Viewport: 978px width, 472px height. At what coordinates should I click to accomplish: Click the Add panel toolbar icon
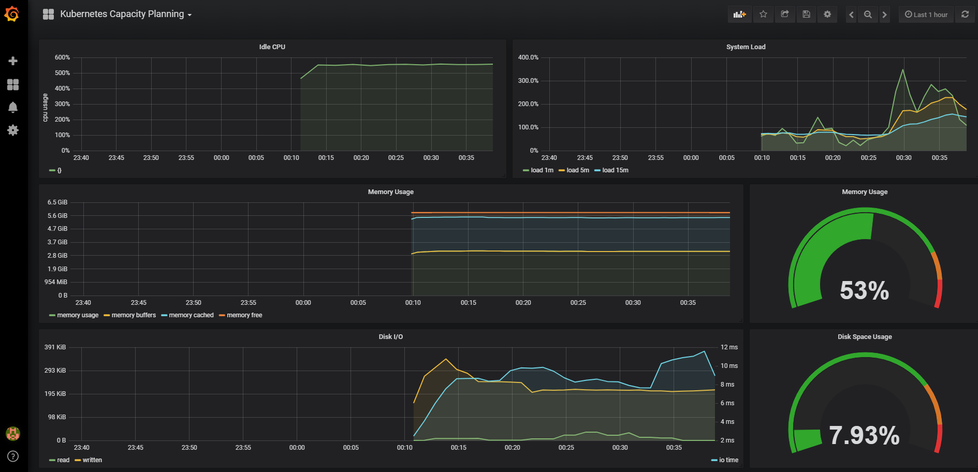740,14
